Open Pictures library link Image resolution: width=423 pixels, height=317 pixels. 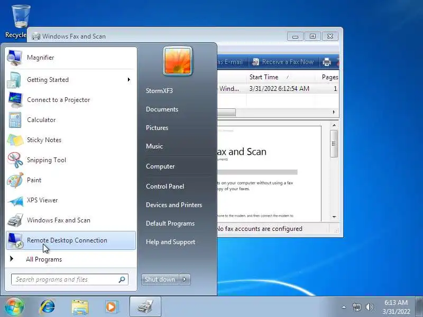(157, 128)
